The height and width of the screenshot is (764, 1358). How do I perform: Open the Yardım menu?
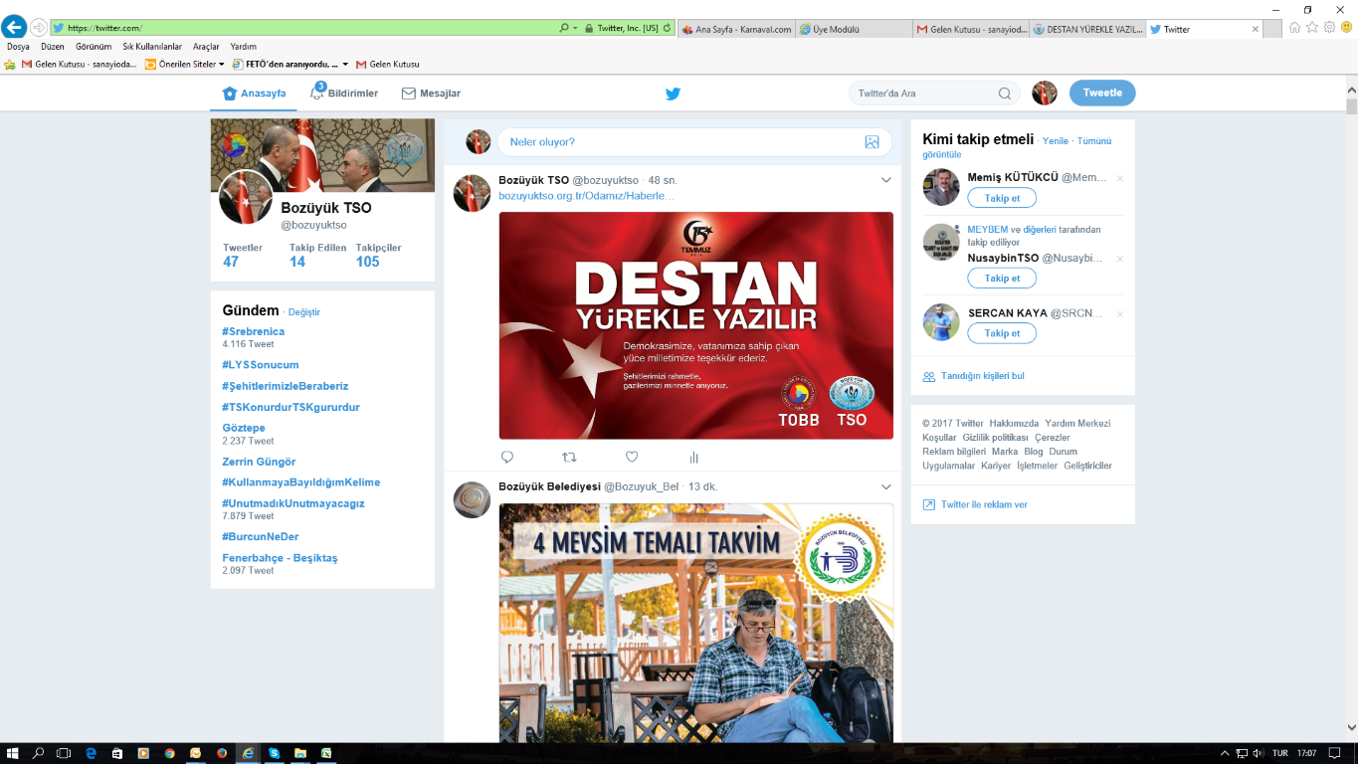pyautogui.click(x=244, y=46)
